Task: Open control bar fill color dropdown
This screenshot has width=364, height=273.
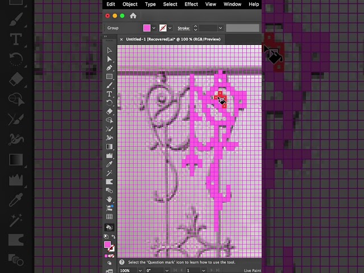Action: click(x=154, y=28)
